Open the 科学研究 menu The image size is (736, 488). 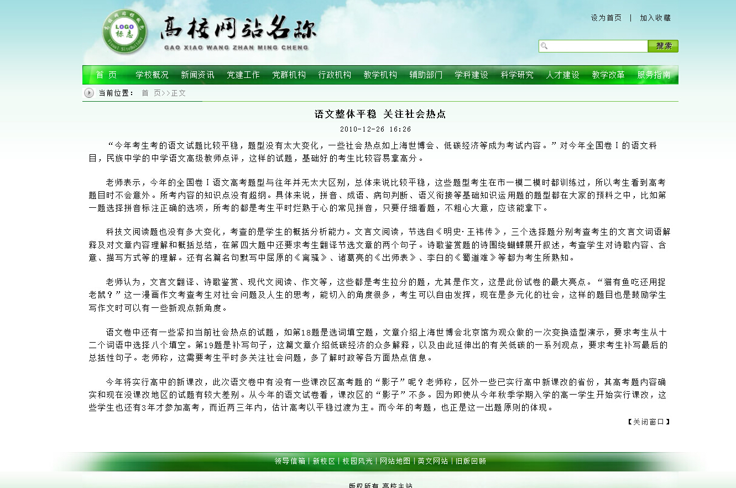517,75
